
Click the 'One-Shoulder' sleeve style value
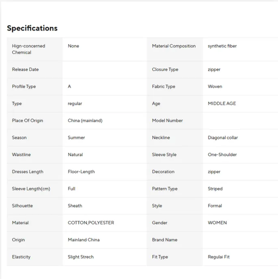click(x=222, y=155)
